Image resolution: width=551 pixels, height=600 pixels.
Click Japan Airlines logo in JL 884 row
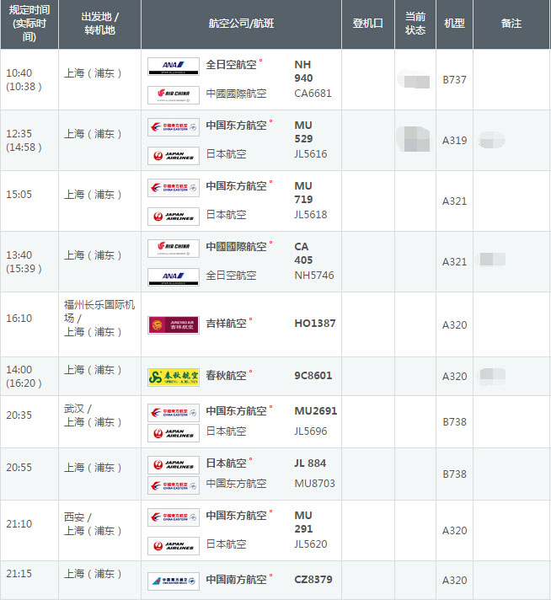point(174,464)
